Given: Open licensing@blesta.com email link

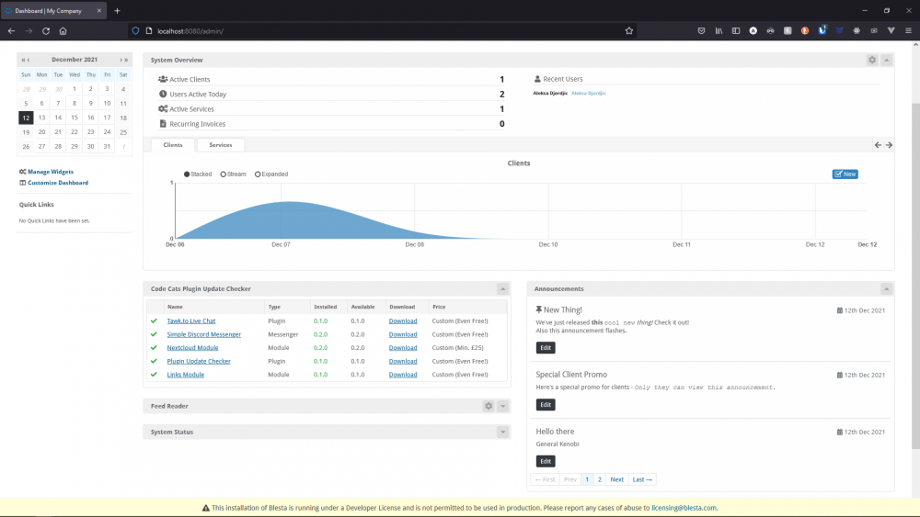Looking at the screenshot, I should click(x=684, y=508).
